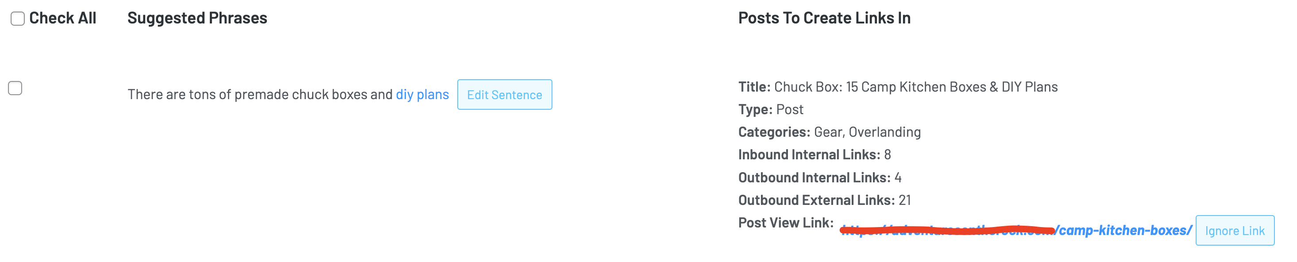Screen dimensions: 1297x262
Task: Click the Inbound Internal Links count of 8
Action: 888,155
